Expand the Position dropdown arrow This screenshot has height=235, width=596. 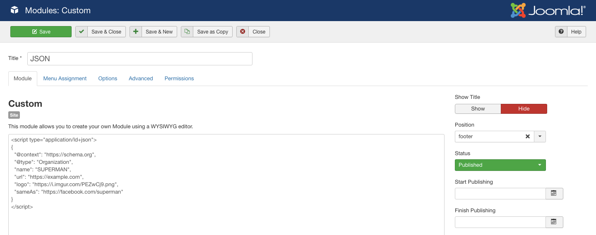pyautogui.click(x=540, y=137)
